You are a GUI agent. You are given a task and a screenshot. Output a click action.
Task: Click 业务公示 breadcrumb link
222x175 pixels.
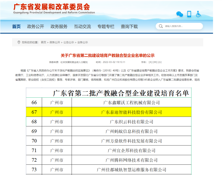click(83, 42)
